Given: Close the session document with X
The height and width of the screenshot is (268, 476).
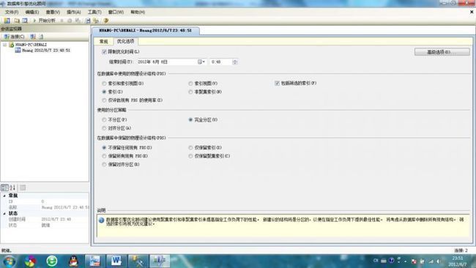Looking at the screenshot, I should click(x=472, y=12).
